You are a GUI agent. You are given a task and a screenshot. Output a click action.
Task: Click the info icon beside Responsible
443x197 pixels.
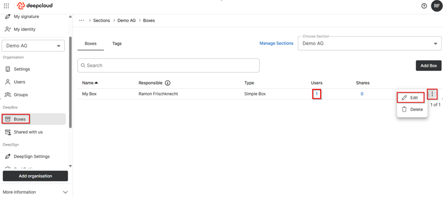coord(167,83)
